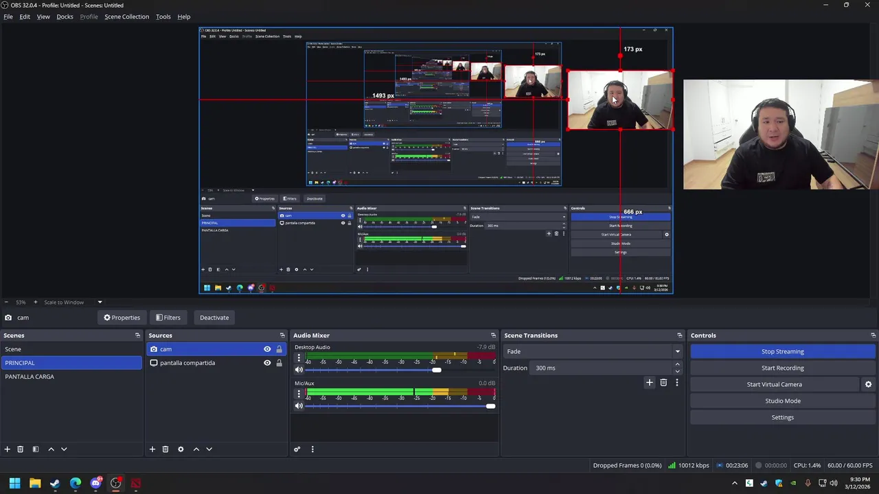Screen dimensions: 879x494
Task: Move source down arrow in Sources panel
Action: click(209, 449)
